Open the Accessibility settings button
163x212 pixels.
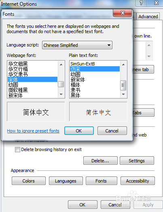point(138,181)
